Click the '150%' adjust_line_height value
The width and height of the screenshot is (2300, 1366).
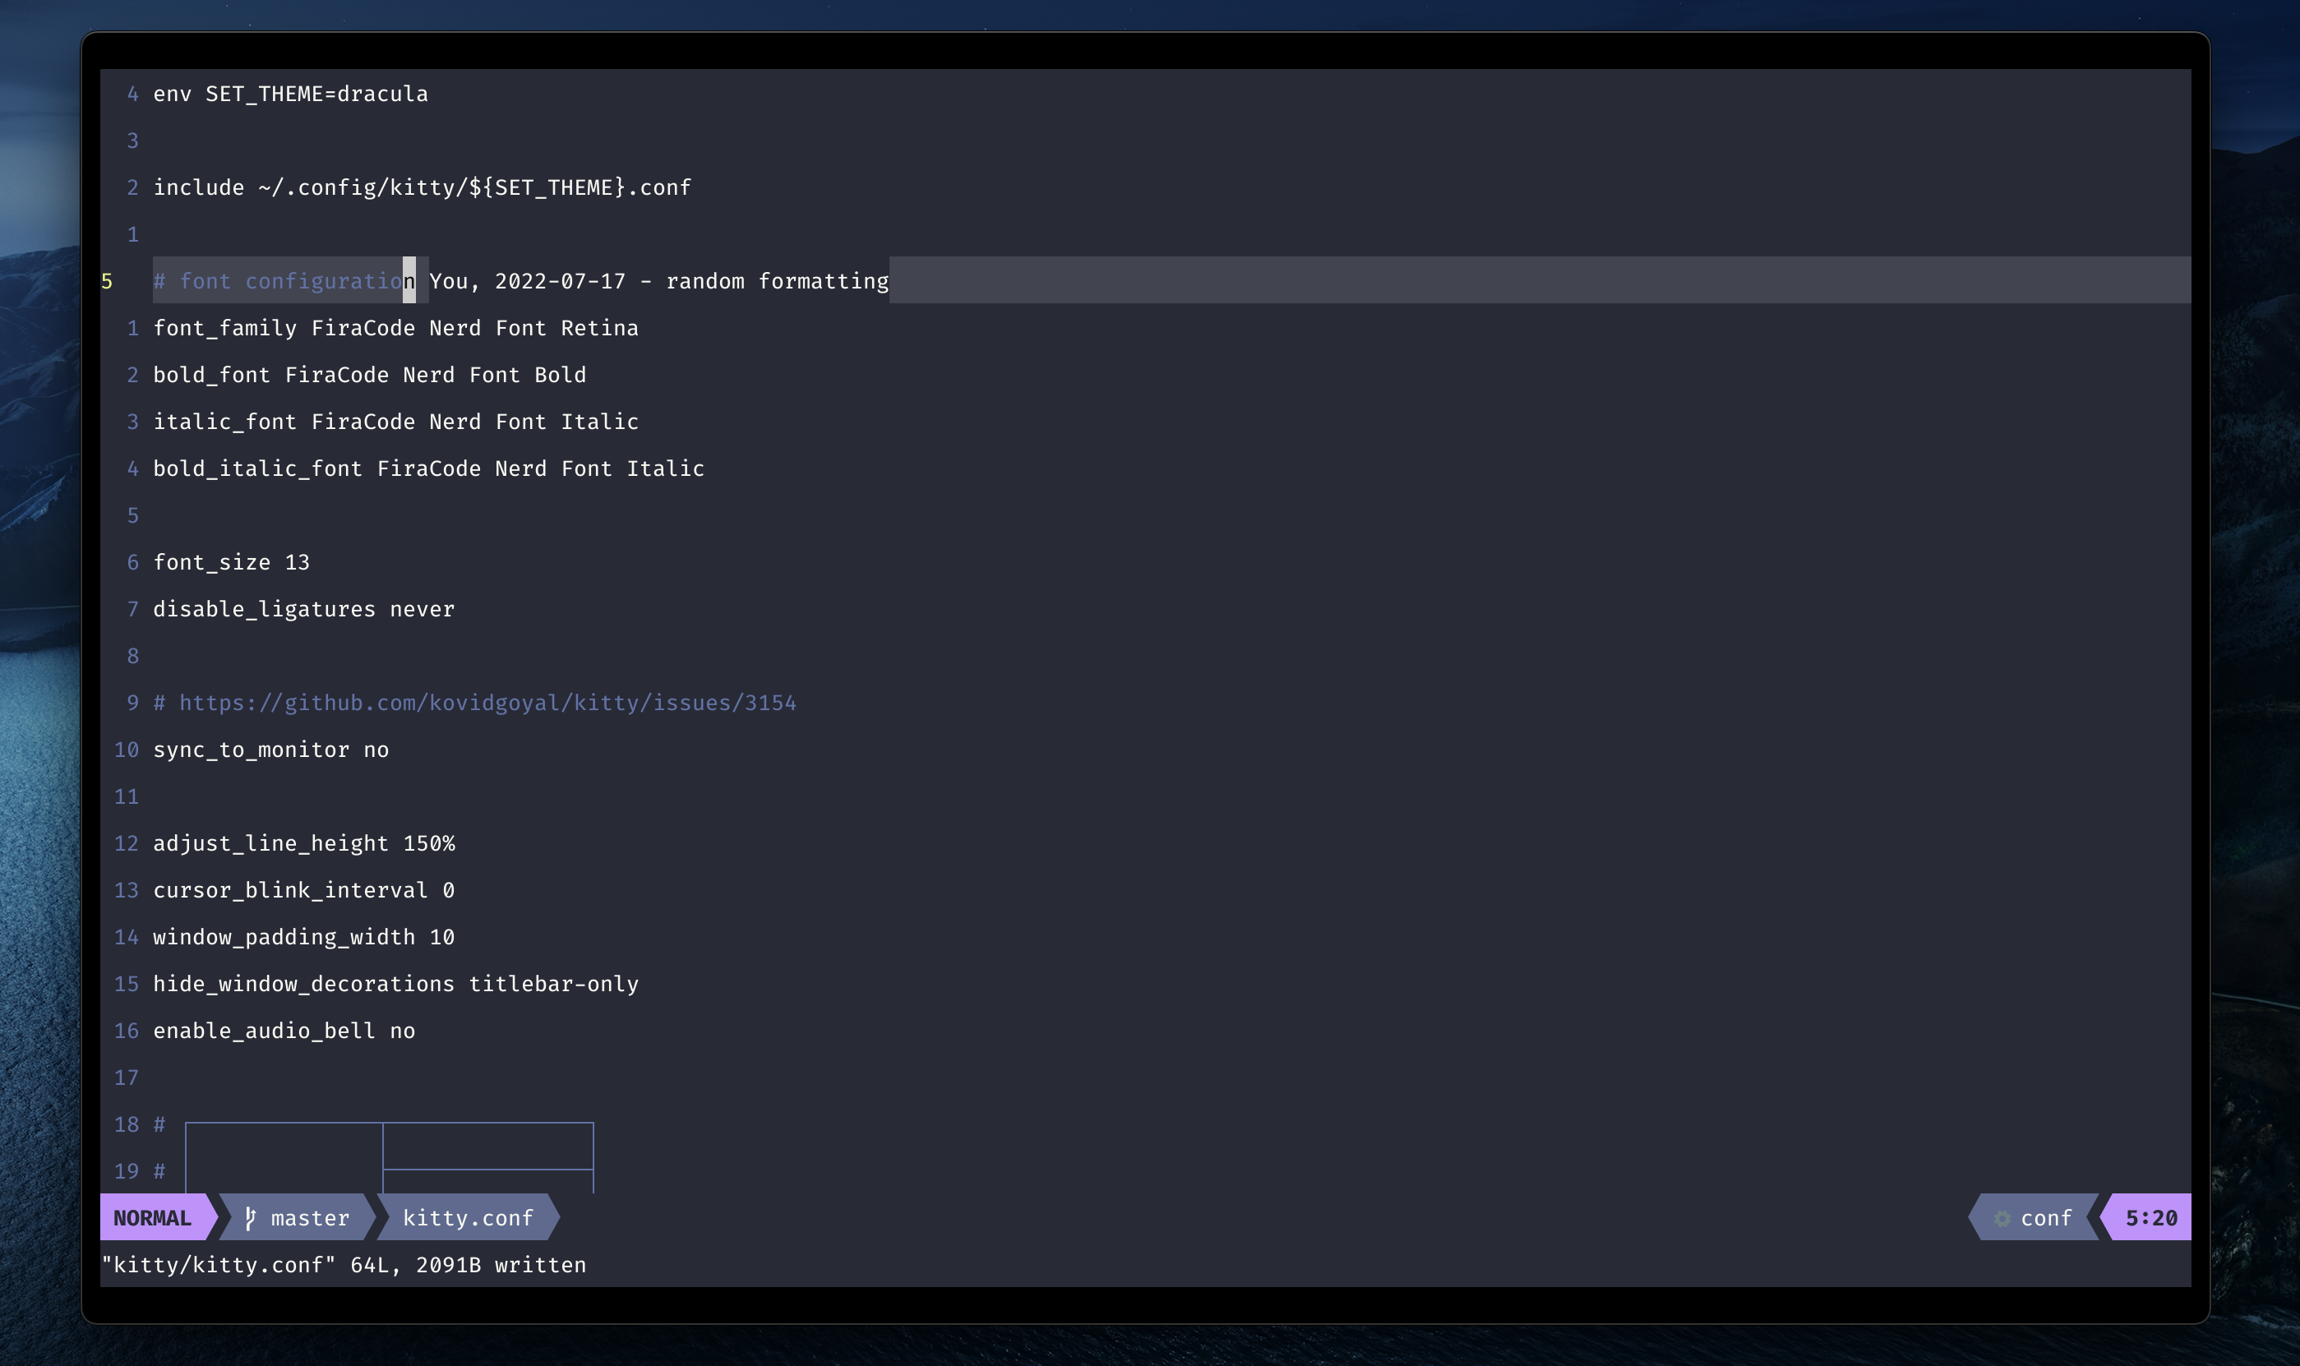(x=428, y=843)
